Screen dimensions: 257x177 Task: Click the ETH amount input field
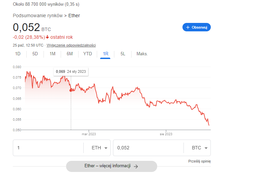48,148
